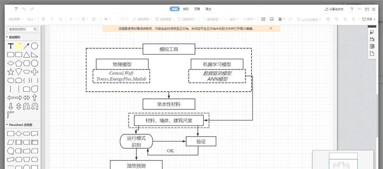The image size is (383, 169).
Task: Click the lock icon in toolbar
Action: pos(345,19)
